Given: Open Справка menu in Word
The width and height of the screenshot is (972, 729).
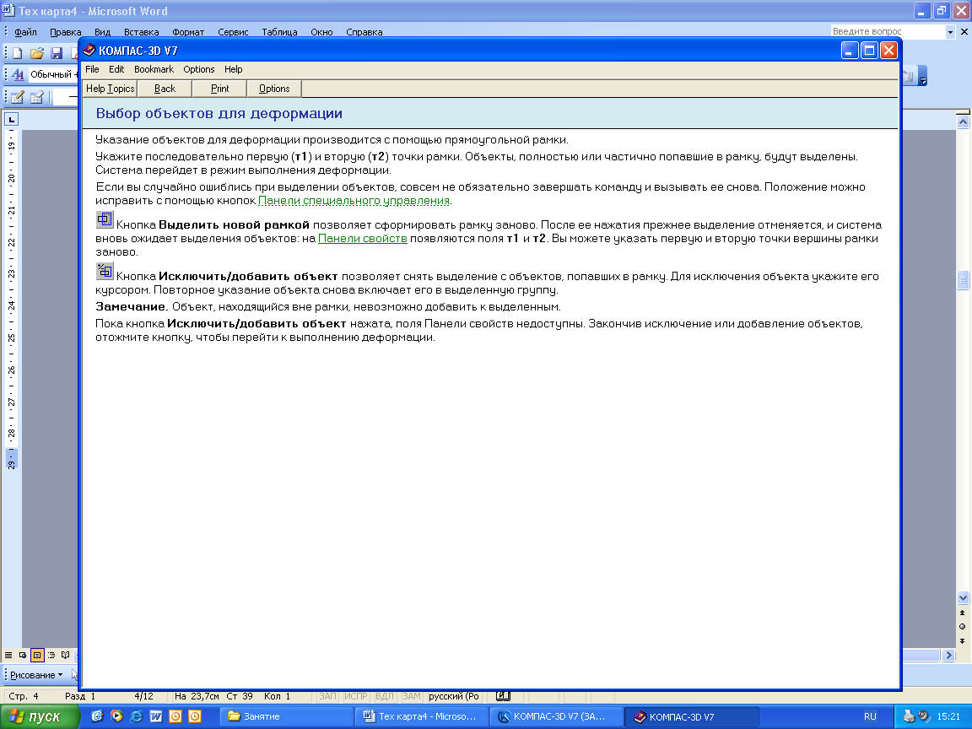Looking at the screenshot, I should 364,32.
